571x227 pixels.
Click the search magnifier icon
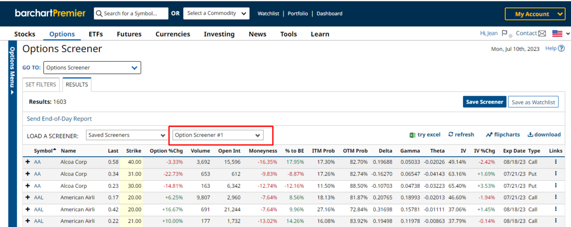(x=99, y=13)
